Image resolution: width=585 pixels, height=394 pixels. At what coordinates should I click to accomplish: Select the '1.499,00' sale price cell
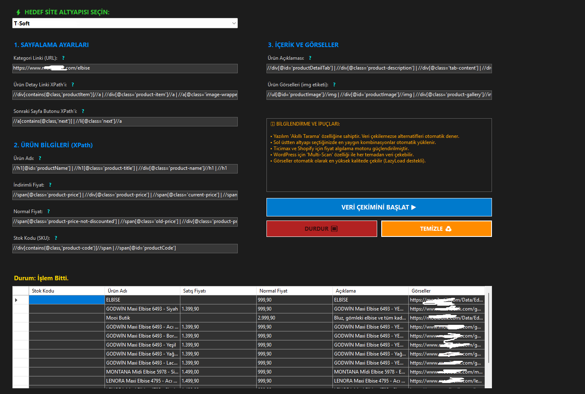(x=218, y=372)
